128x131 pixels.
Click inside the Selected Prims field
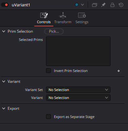click(x=78, y=51)
